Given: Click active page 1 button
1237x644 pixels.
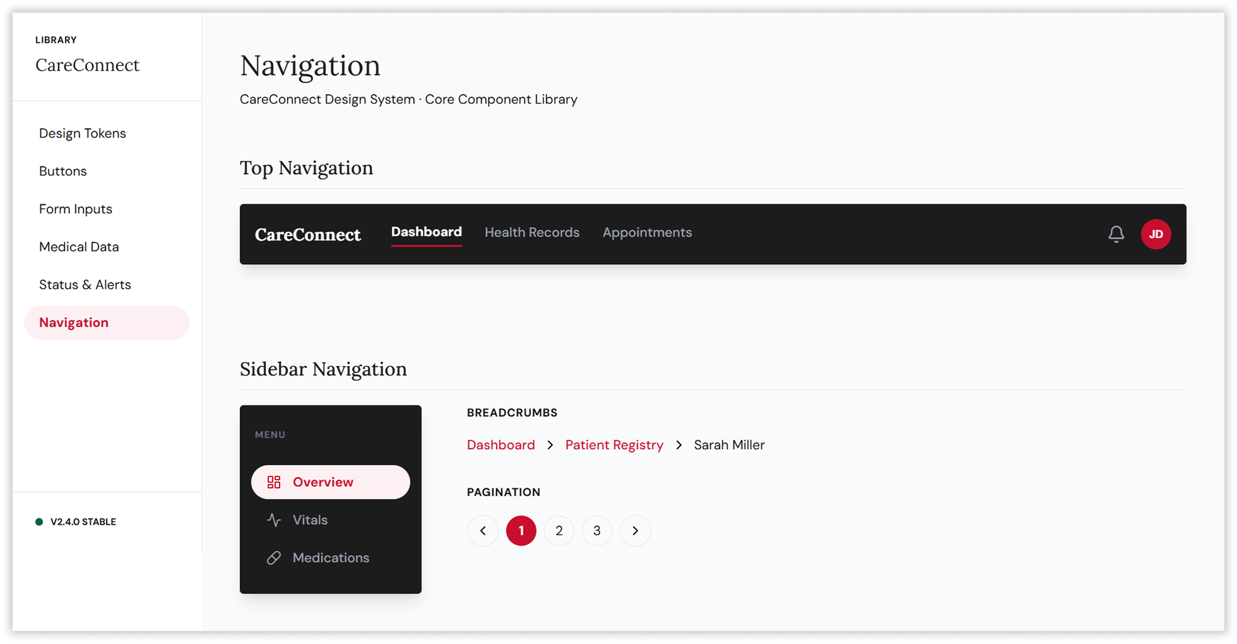Looking at the screenshot, I should pyautogui.click(x=521, y=530).
